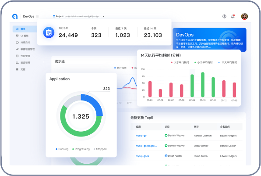Open the mysql-goek application link

(142, 156)
